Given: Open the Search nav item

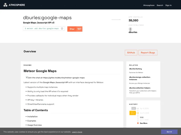Looking at the screenshot, I should (x=160, y=5).
